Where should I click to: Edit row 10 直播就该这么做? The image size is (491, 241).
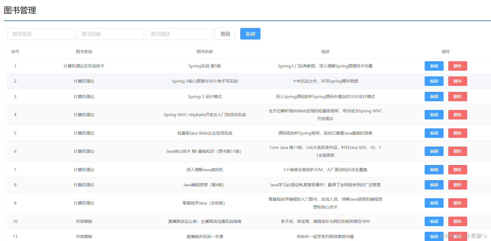point(434,222)
